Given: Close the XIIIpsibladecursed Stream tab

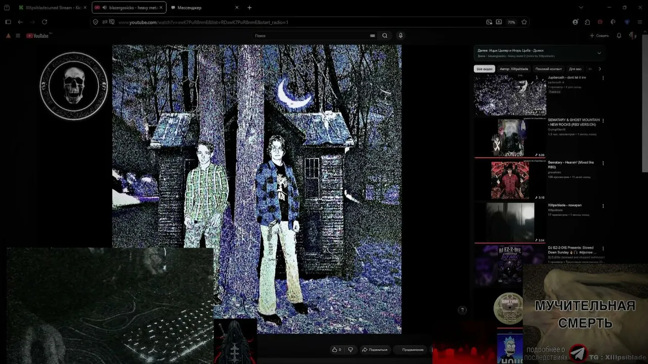Looking at the screenshot, I should coord(85,8).
